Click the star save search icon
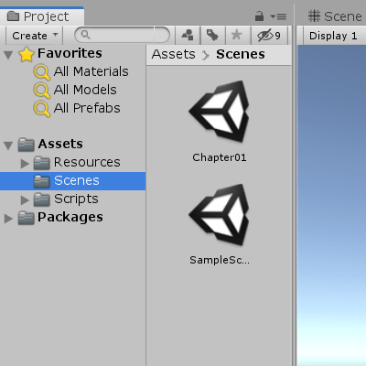 (x=237, y=36)
